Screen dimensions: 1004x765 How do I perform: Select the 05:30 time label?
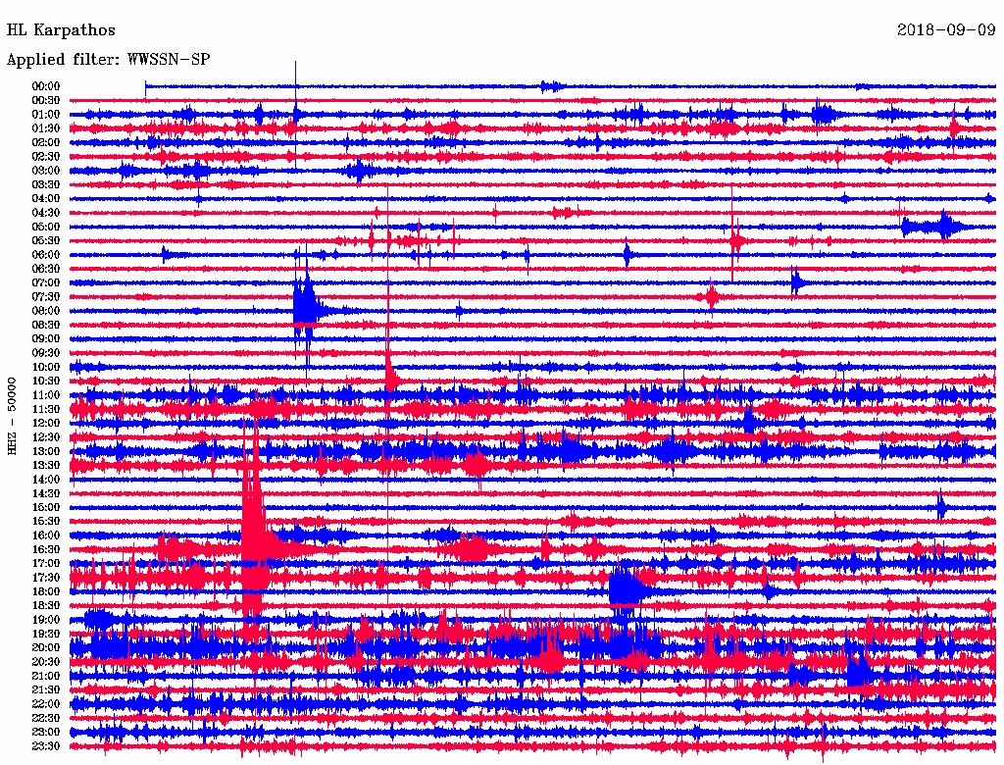[x=46, y=240]
